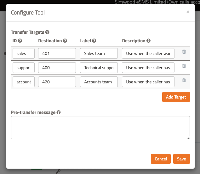
Task: Cancel the tool configuration changes
Action: pyautogui.click(x=161, y=159)
